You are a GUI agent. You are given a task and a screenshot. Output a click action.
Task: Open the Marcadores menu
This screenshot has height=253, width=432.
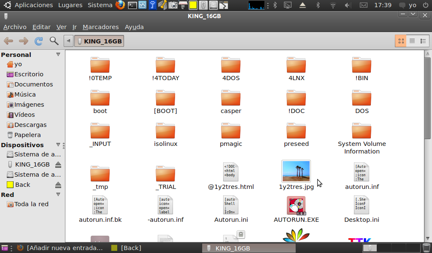coord(100,27)
